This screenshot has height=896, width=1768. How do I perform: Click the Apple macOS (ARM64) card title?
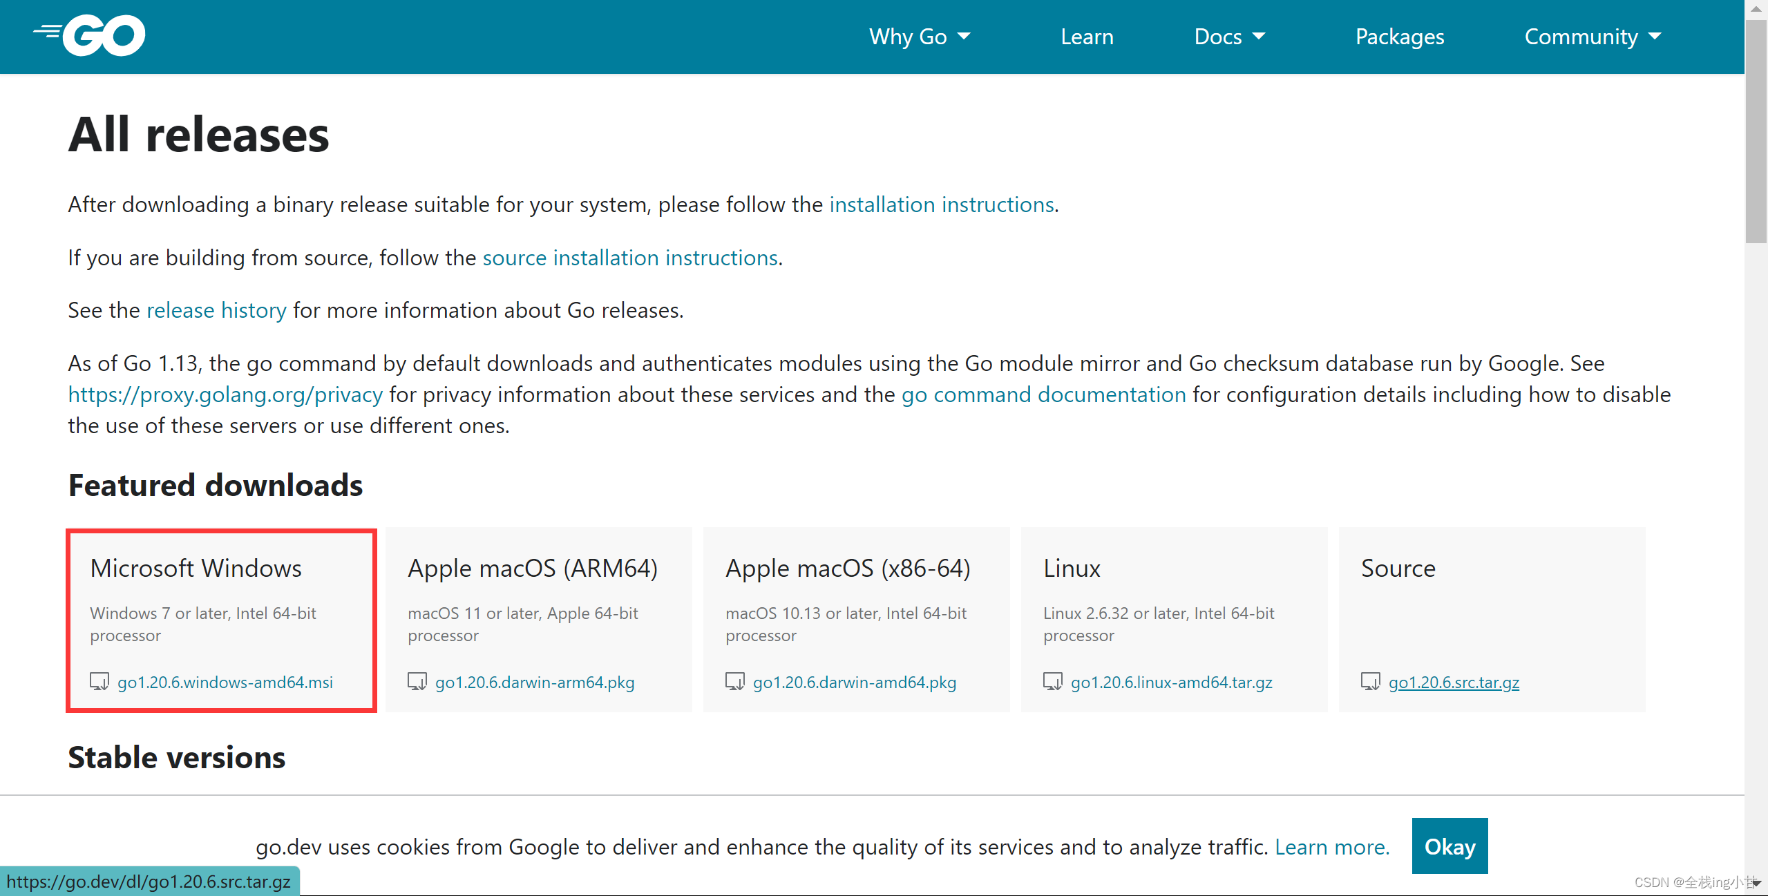point(533,568)
